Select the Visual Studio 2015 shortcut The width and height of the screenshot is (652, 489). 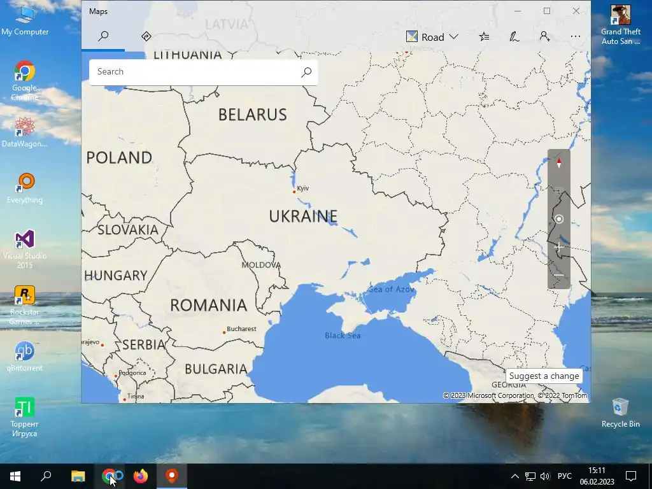(x=25, y=249)
